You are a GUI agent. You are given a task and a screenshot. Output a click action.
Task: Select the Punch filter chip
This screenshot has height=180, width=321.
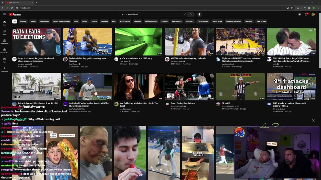click(x=94, y=21)
